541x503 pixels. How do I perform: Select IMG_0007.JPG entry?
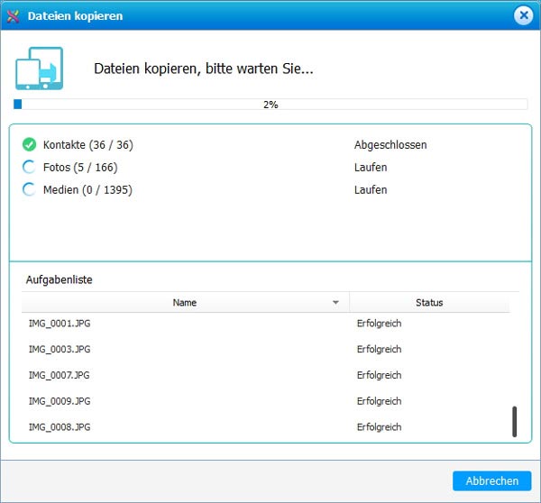point(60,375)
